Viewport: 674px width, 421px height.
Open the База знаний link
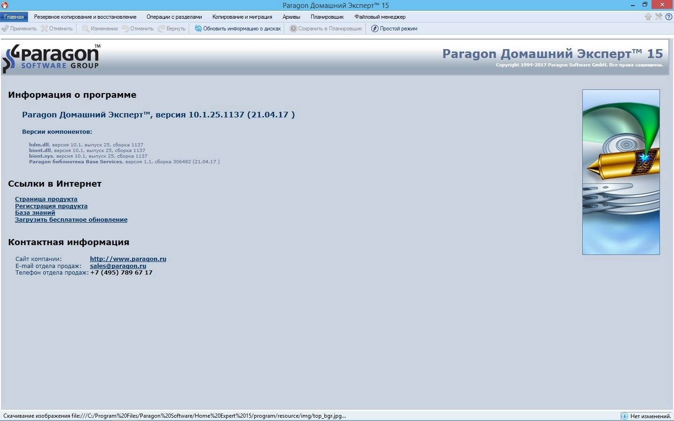pos(35,213)
